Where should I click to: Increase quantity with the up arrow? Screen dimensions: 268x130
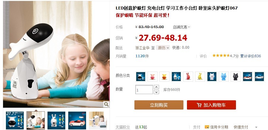(156, 87)
